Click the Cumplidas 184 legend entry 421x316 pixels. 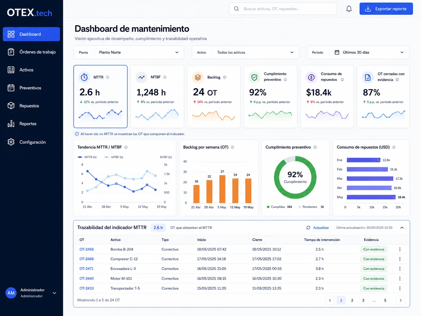[279, 207]
